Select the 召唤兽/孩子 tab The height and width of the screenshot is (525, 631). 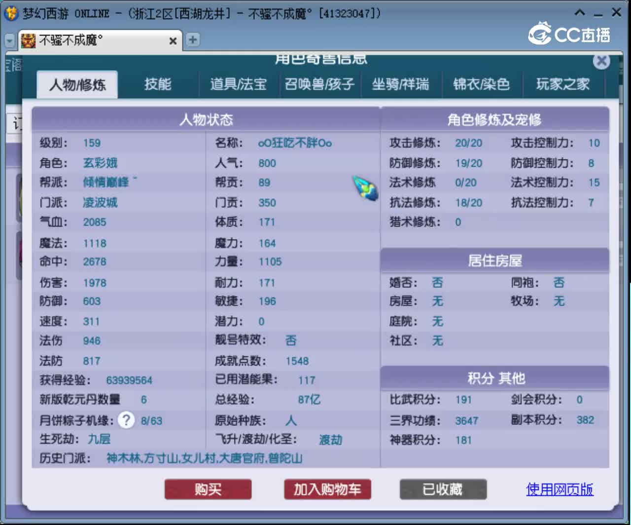(319, 84)
